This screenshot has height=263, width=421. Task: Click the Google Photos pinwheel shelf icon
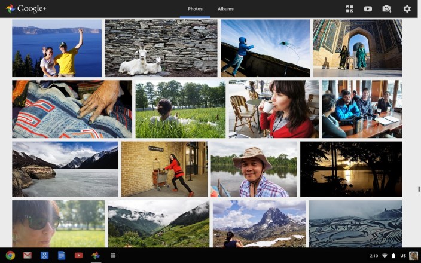(x=95, y=255)
